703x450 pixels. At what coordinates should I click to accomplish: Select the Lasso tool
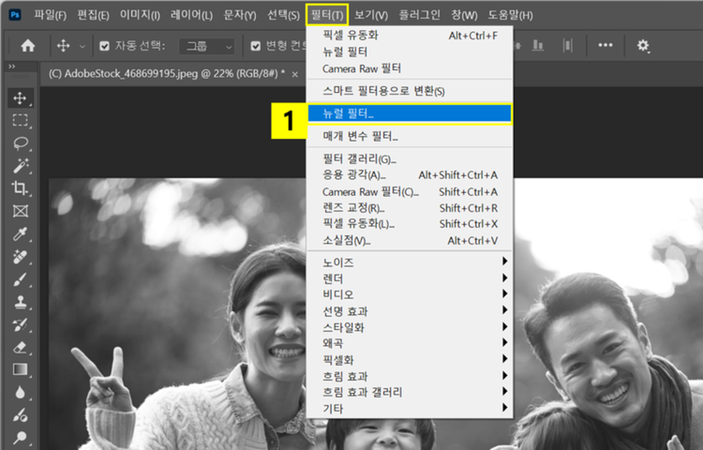[21, 143]
